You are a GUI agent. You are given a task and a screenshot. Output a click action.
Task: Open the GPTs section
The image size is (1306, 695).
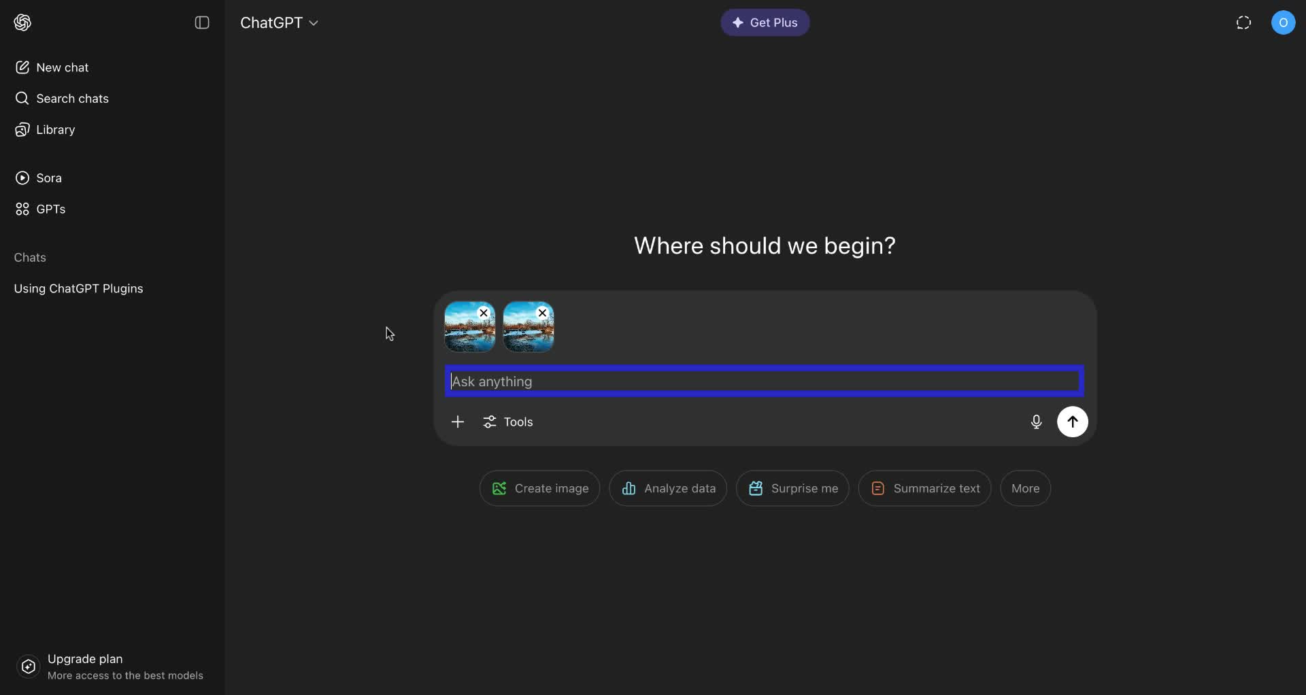point(50,209)
